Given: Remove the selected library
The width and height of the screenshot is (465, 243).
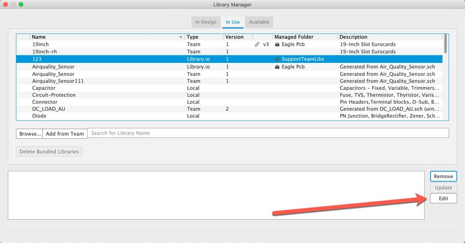Looking at the screenshot, I should [x=443, y=176].
